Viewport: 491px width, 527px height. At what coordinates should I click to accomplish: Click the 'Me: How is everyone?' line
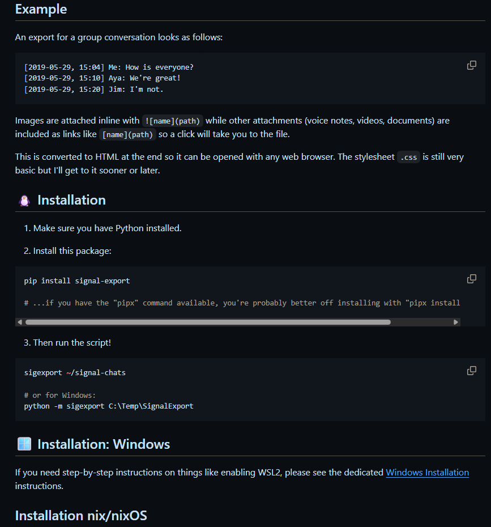tap(109, 67)
